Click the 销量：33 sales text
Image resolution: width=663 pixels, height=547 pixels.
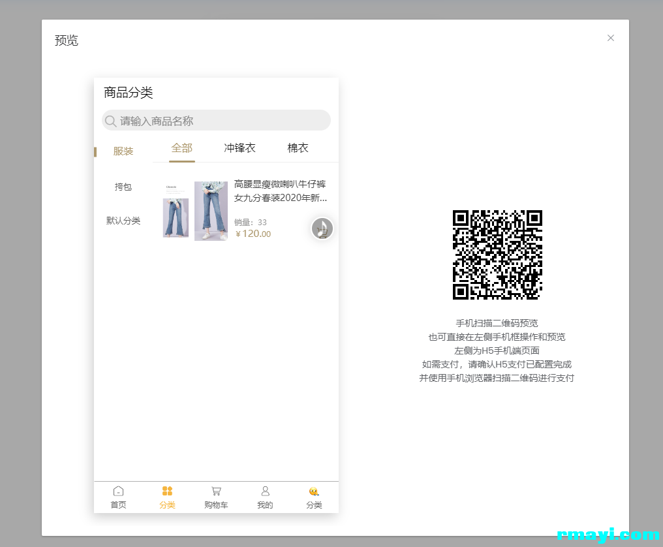click(x=251, y=222)
